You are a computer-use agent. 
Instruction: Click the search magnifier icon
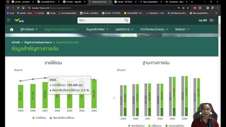click(x=126, y=20)
